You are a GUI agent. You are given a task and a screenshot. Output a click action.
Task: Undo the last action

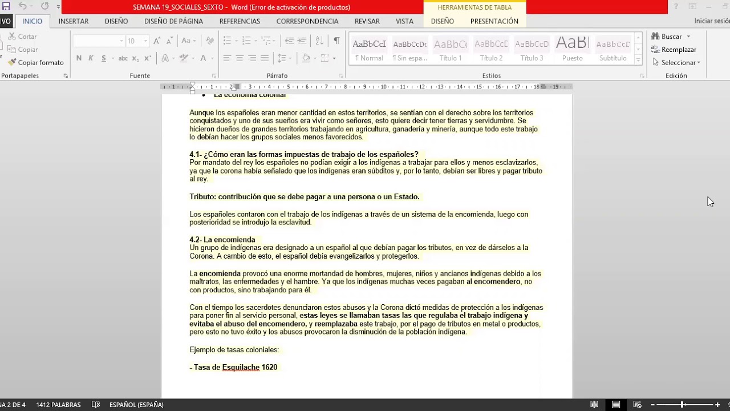(22, 7)
